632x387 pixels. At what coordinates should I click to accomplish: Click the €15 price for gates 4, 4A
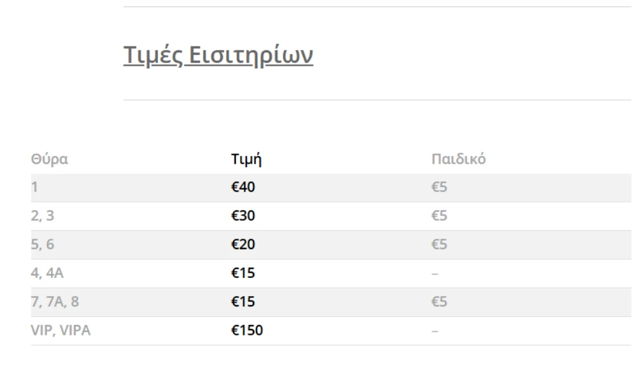coord(244,273)
